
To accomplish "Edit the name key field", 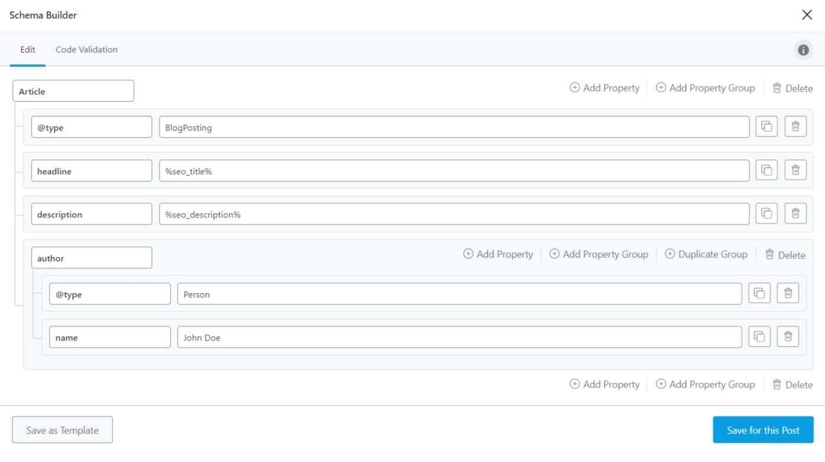I will coord(110,337).
